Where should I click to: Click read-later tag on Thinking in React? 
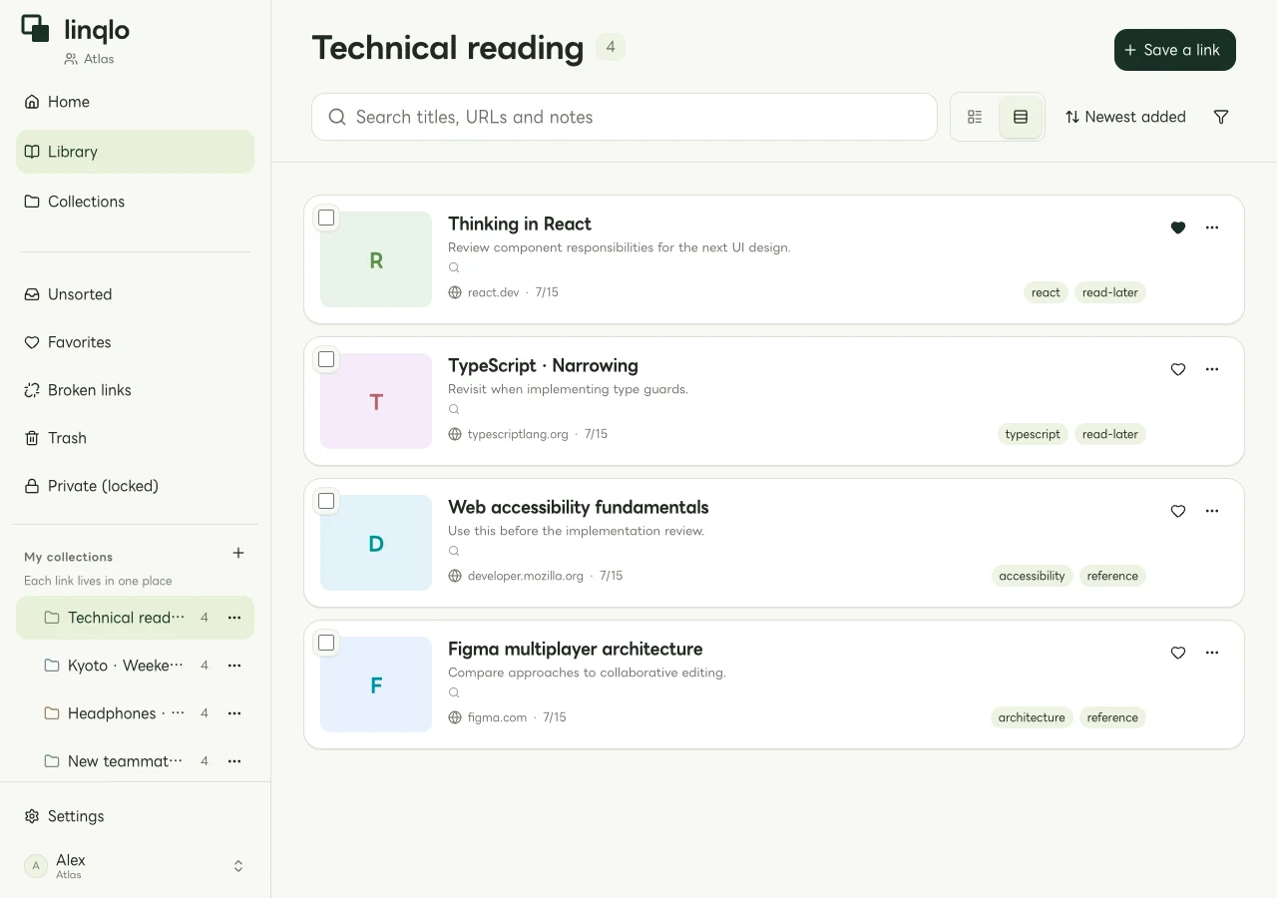pos(1110,292)
